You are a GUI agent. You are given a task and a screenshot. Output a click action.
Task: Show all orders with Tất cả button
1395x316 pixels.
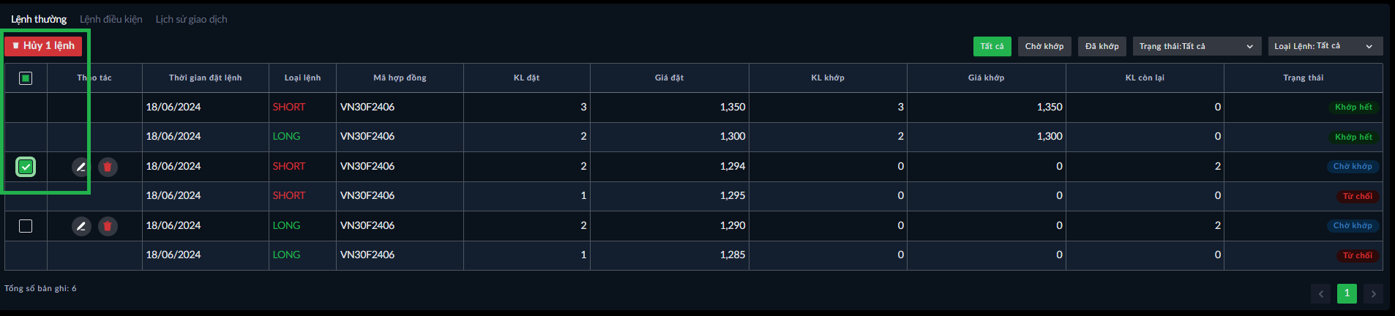(992, 46)
